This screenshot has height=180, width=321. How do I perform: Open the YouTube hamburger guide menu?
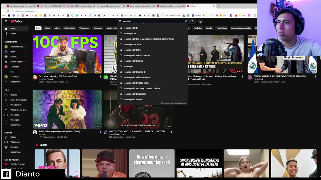pyautogui.click(x=6, y=21)
